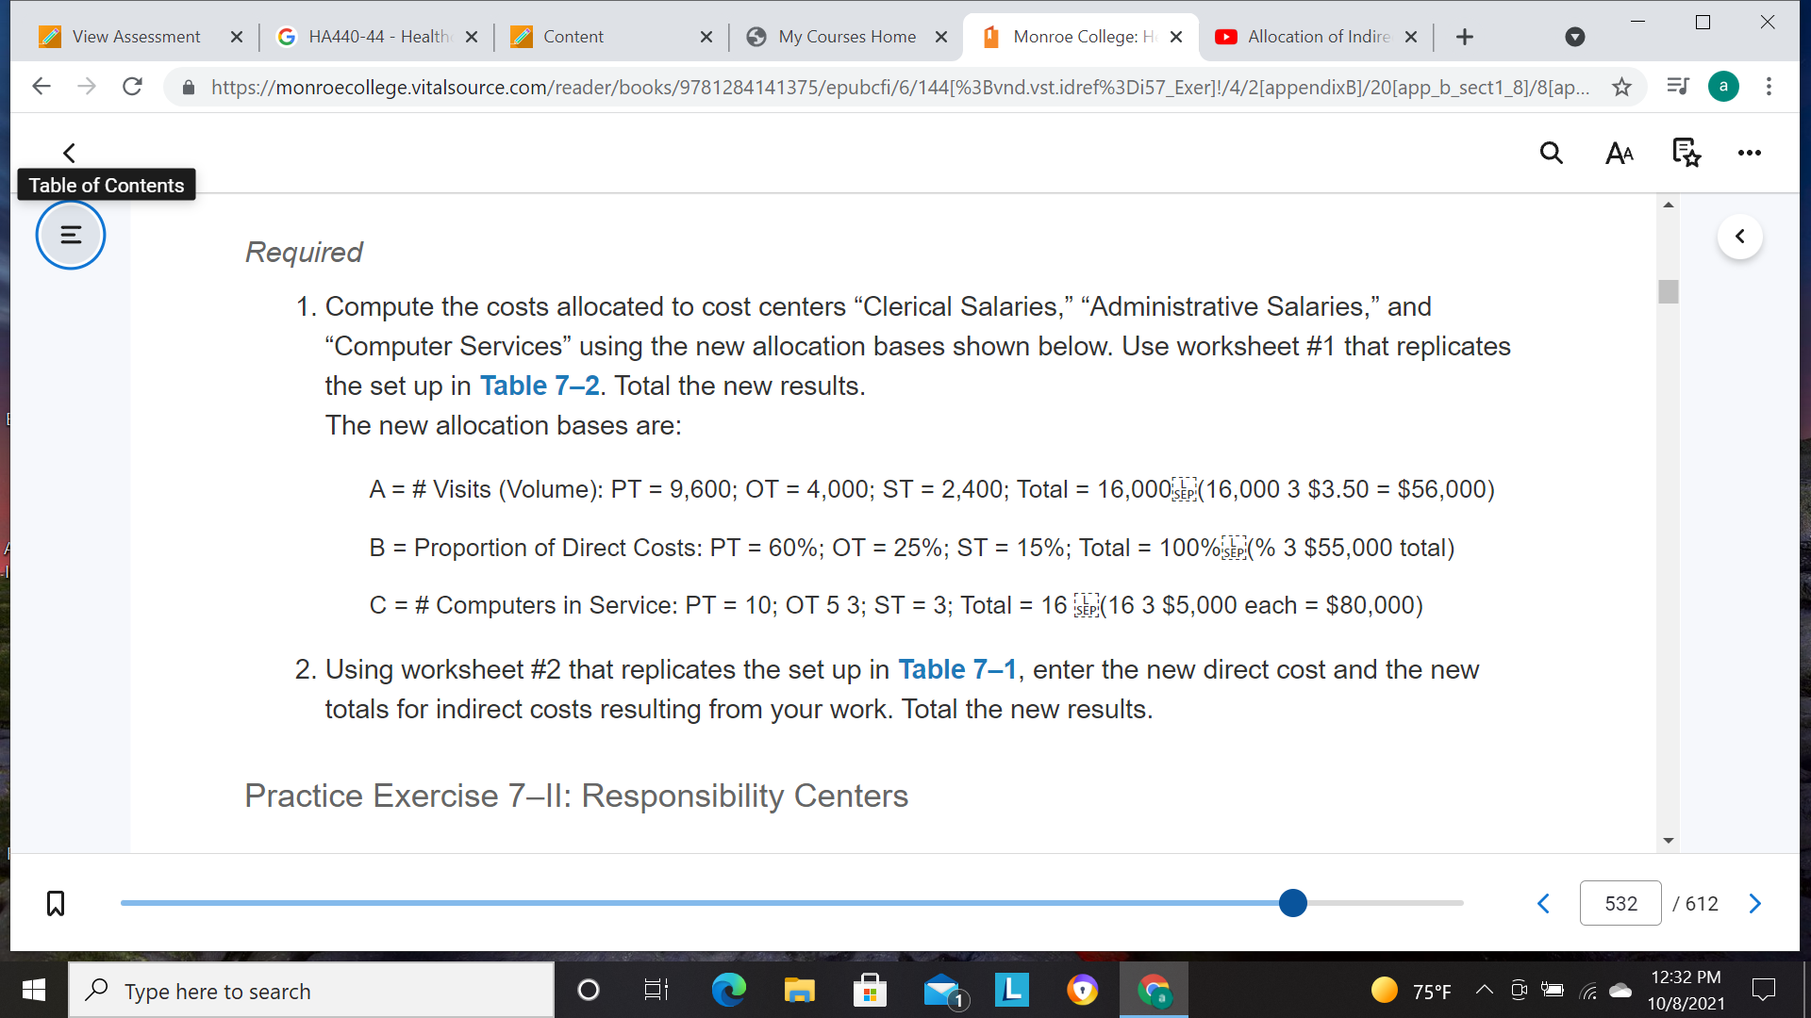Click the reading progress slider handle
The width and height of the screenshot is (1811, 1018).
coord(1293,903)
